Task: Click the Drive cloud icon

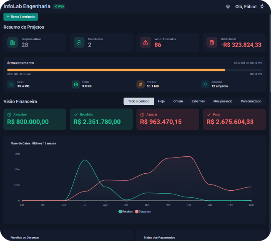Action: coord(11,84)
